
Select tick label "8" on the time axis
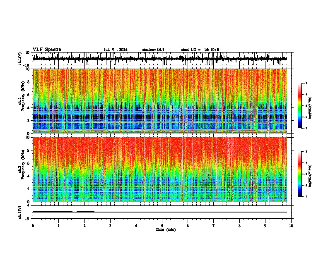[239, 226]
